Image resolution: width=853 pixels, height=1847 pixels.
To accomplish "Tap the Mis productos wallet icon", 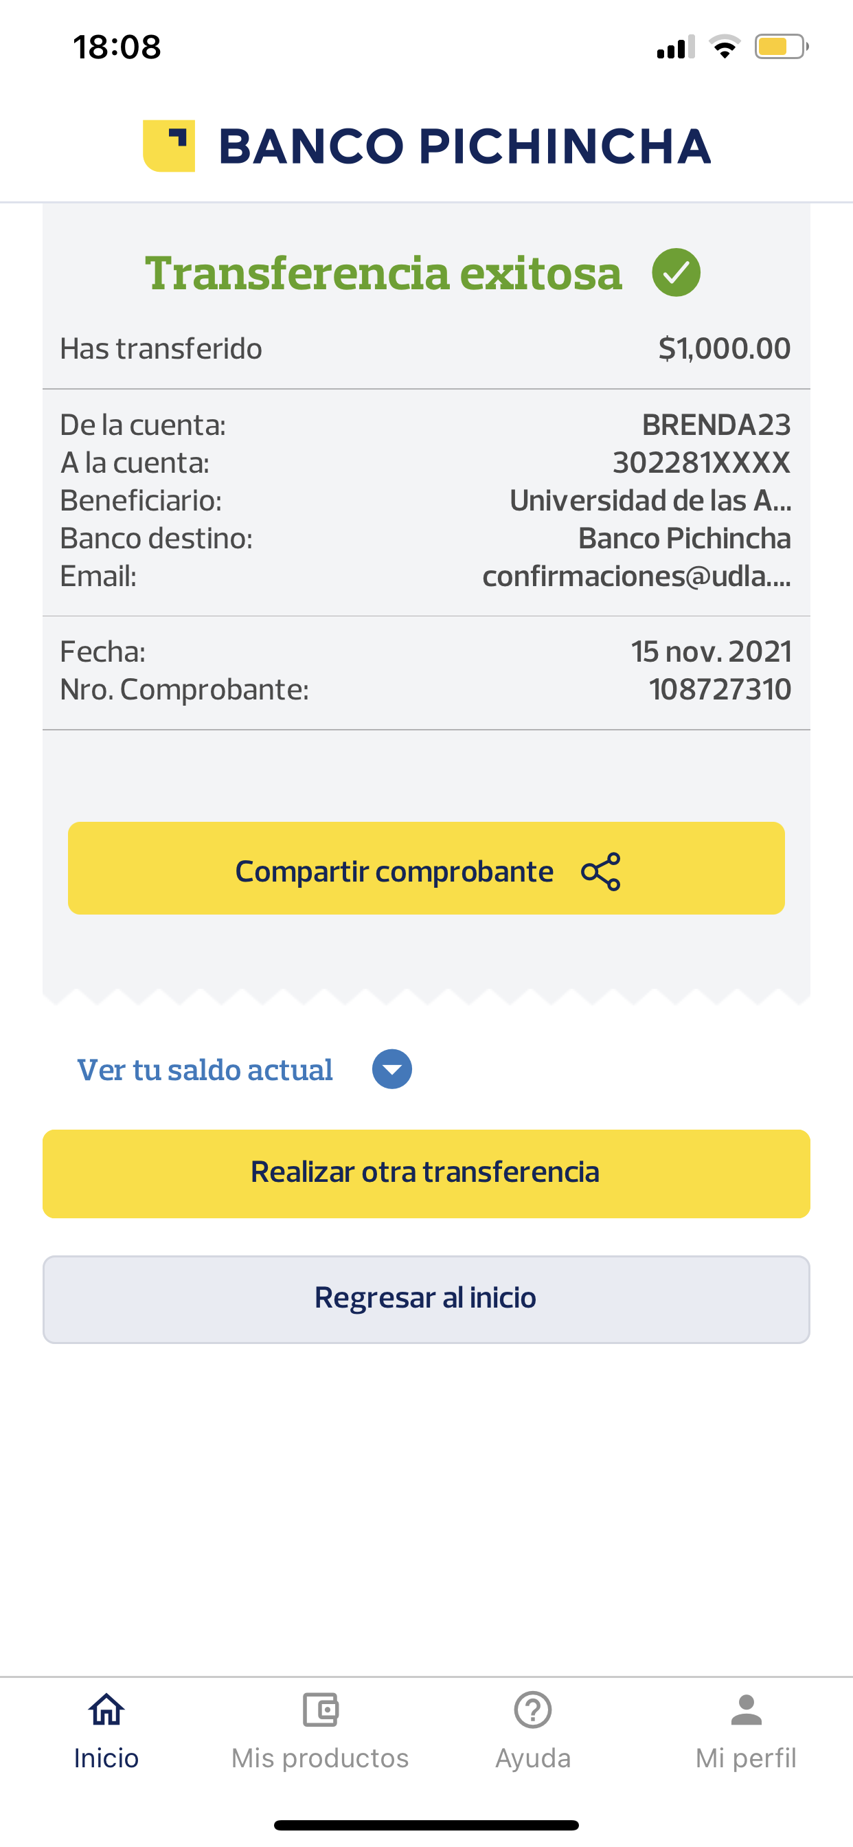I will [319, 1711].
